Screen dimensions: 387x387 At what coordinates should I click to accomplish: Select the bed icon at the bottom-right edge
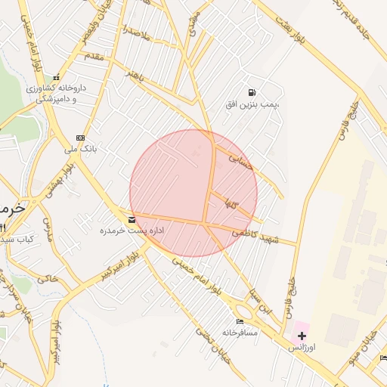384,358
